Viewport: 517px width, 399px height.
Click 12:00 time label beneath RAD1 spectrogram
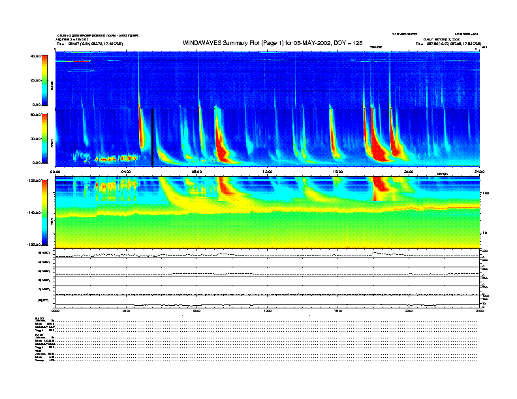click(268, 171)
